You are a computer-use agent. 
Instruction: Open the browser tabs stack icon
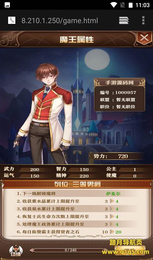tap(124, 21)
